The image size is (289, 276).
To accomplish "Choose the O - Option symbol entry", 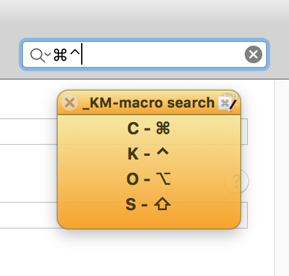I will (149, 179).
